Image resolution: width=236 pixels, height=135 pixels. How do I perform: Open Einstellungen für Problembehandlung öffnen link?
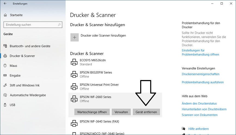200,52
